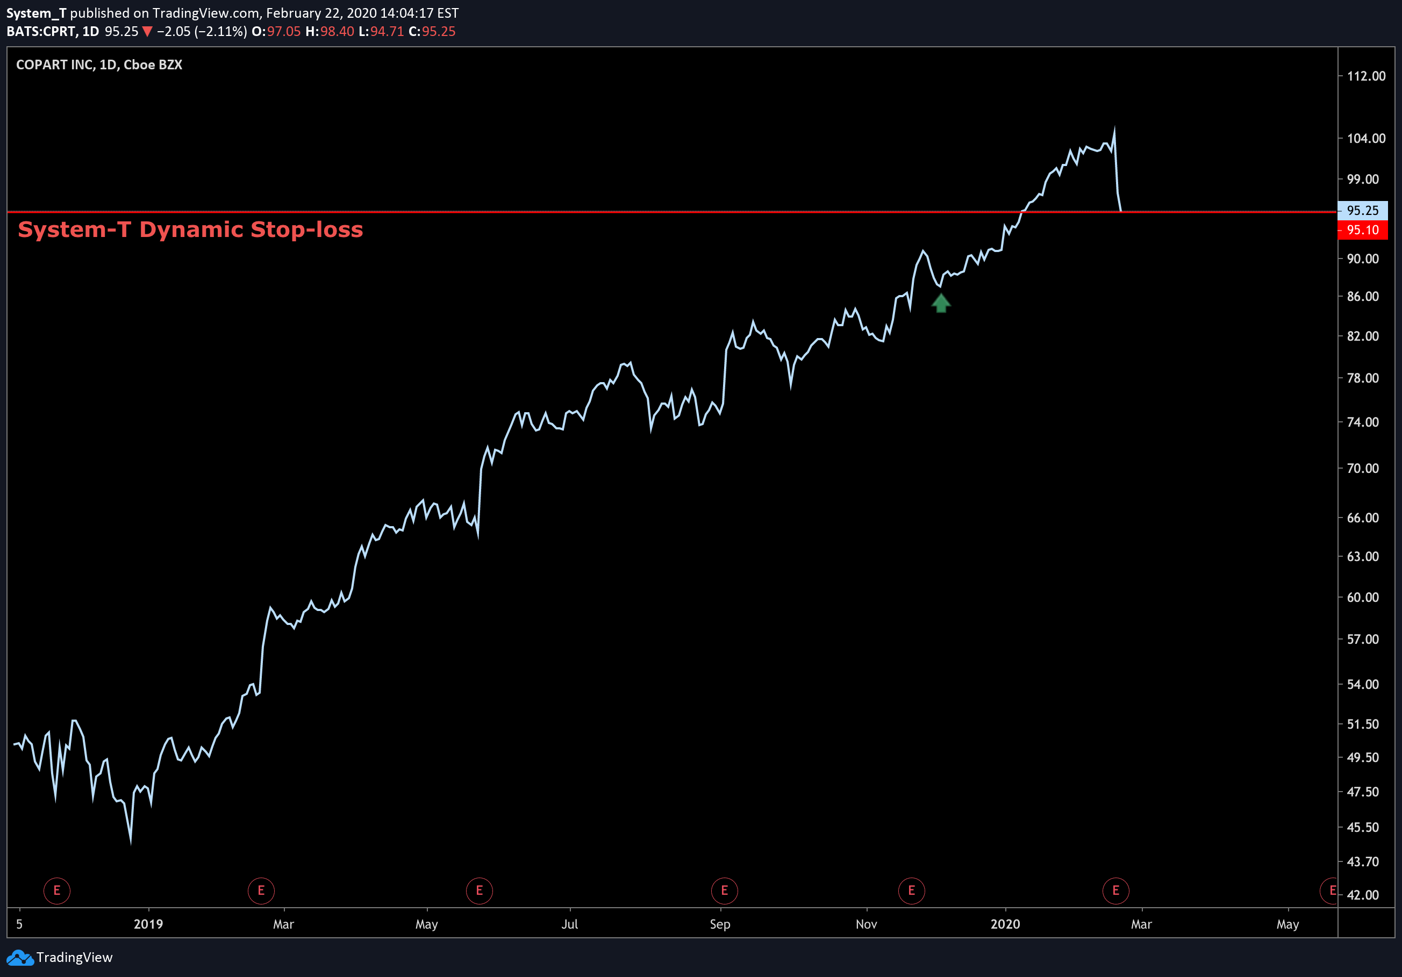Click the last May label on time axis
1402x977 pixels.
[1288, 924]
